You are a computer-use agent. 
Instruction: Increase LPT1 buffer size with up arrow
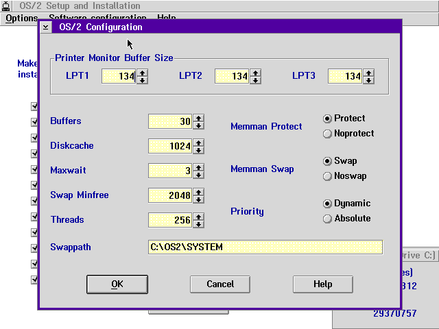click(142, 73)
